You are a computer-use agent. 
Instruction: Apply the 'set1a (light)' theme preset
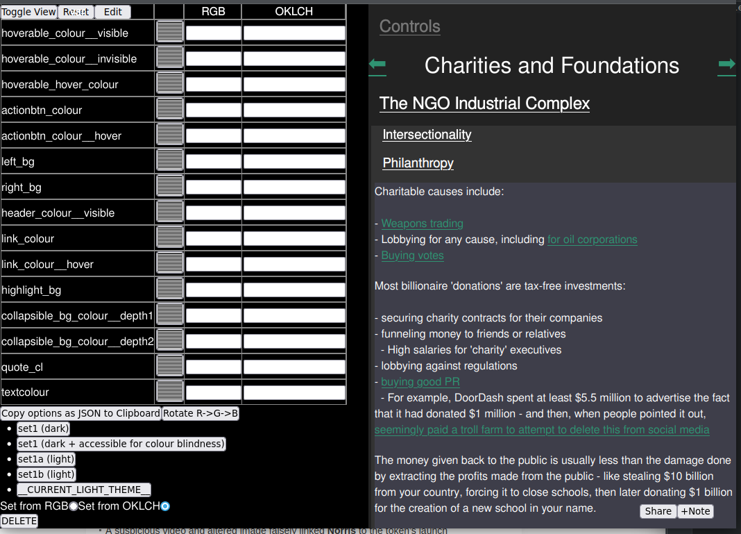46,459
